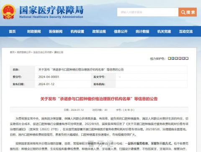
Task: Open the 机构设置 navigation item
Action: 77,31
